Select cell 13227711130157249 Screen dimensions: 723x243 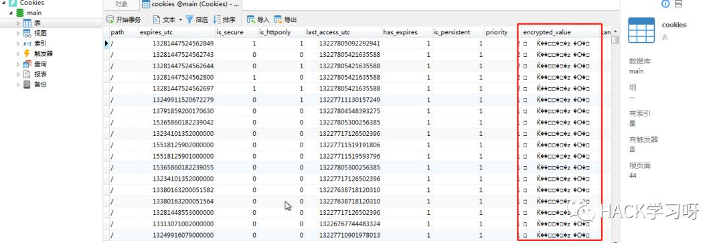343,100
